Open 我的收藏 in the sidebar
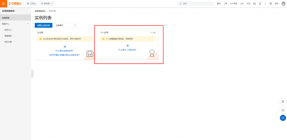 tap(8, 42)
